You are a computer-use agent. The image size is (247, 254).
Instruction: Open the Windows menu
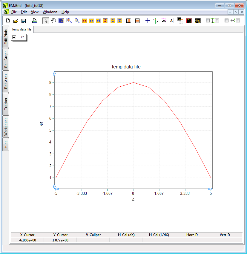[x=50, y=12]
